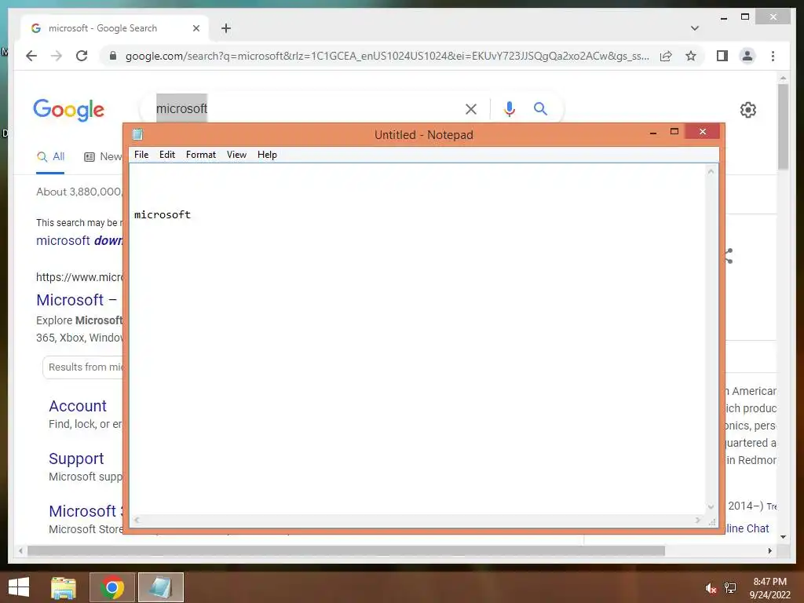Open the Chrome profile avatar
Viewport: 804px width, 603px height.
tap(747, 56)
